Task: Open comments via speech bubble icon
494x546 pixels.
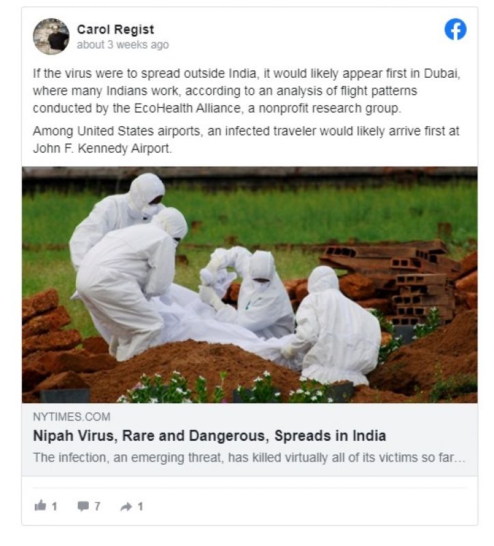Action: pyautogui.click(x=83, y=506)
